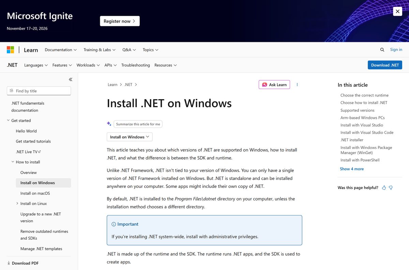Go to Learn home link in header
409x270 pixels.
pyautogui.click(x=31, y=50)
